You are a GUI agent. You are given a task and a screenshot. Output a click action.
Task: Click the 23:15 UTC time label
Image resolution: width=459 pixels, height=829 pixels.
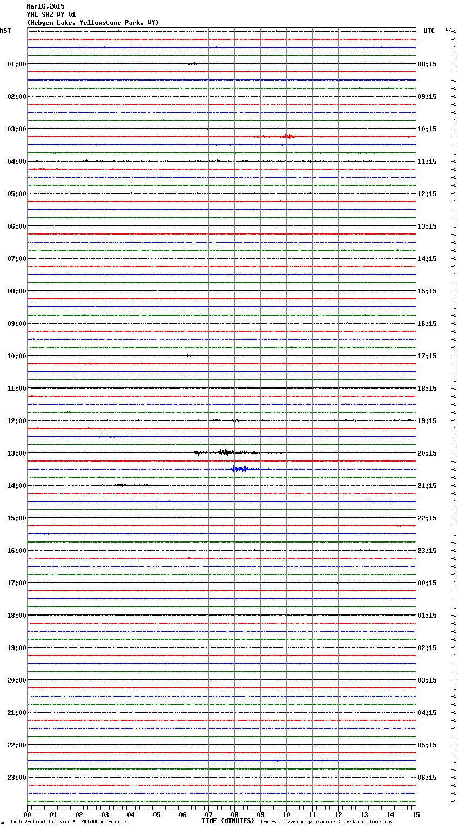click(427, 551)
